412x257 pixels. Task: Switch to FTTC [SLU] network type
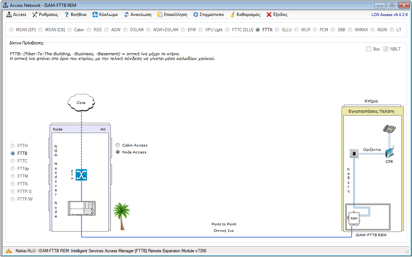(x=228, y=30)
